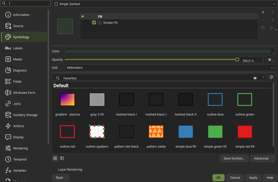
Task: Apply the simple red fill symbol
Action: pos(245,136)
